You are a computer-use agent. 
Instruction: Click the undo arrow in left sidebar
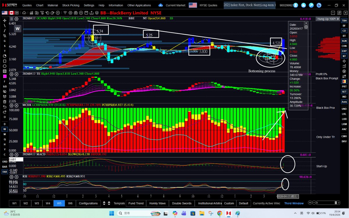coord(5,107)
